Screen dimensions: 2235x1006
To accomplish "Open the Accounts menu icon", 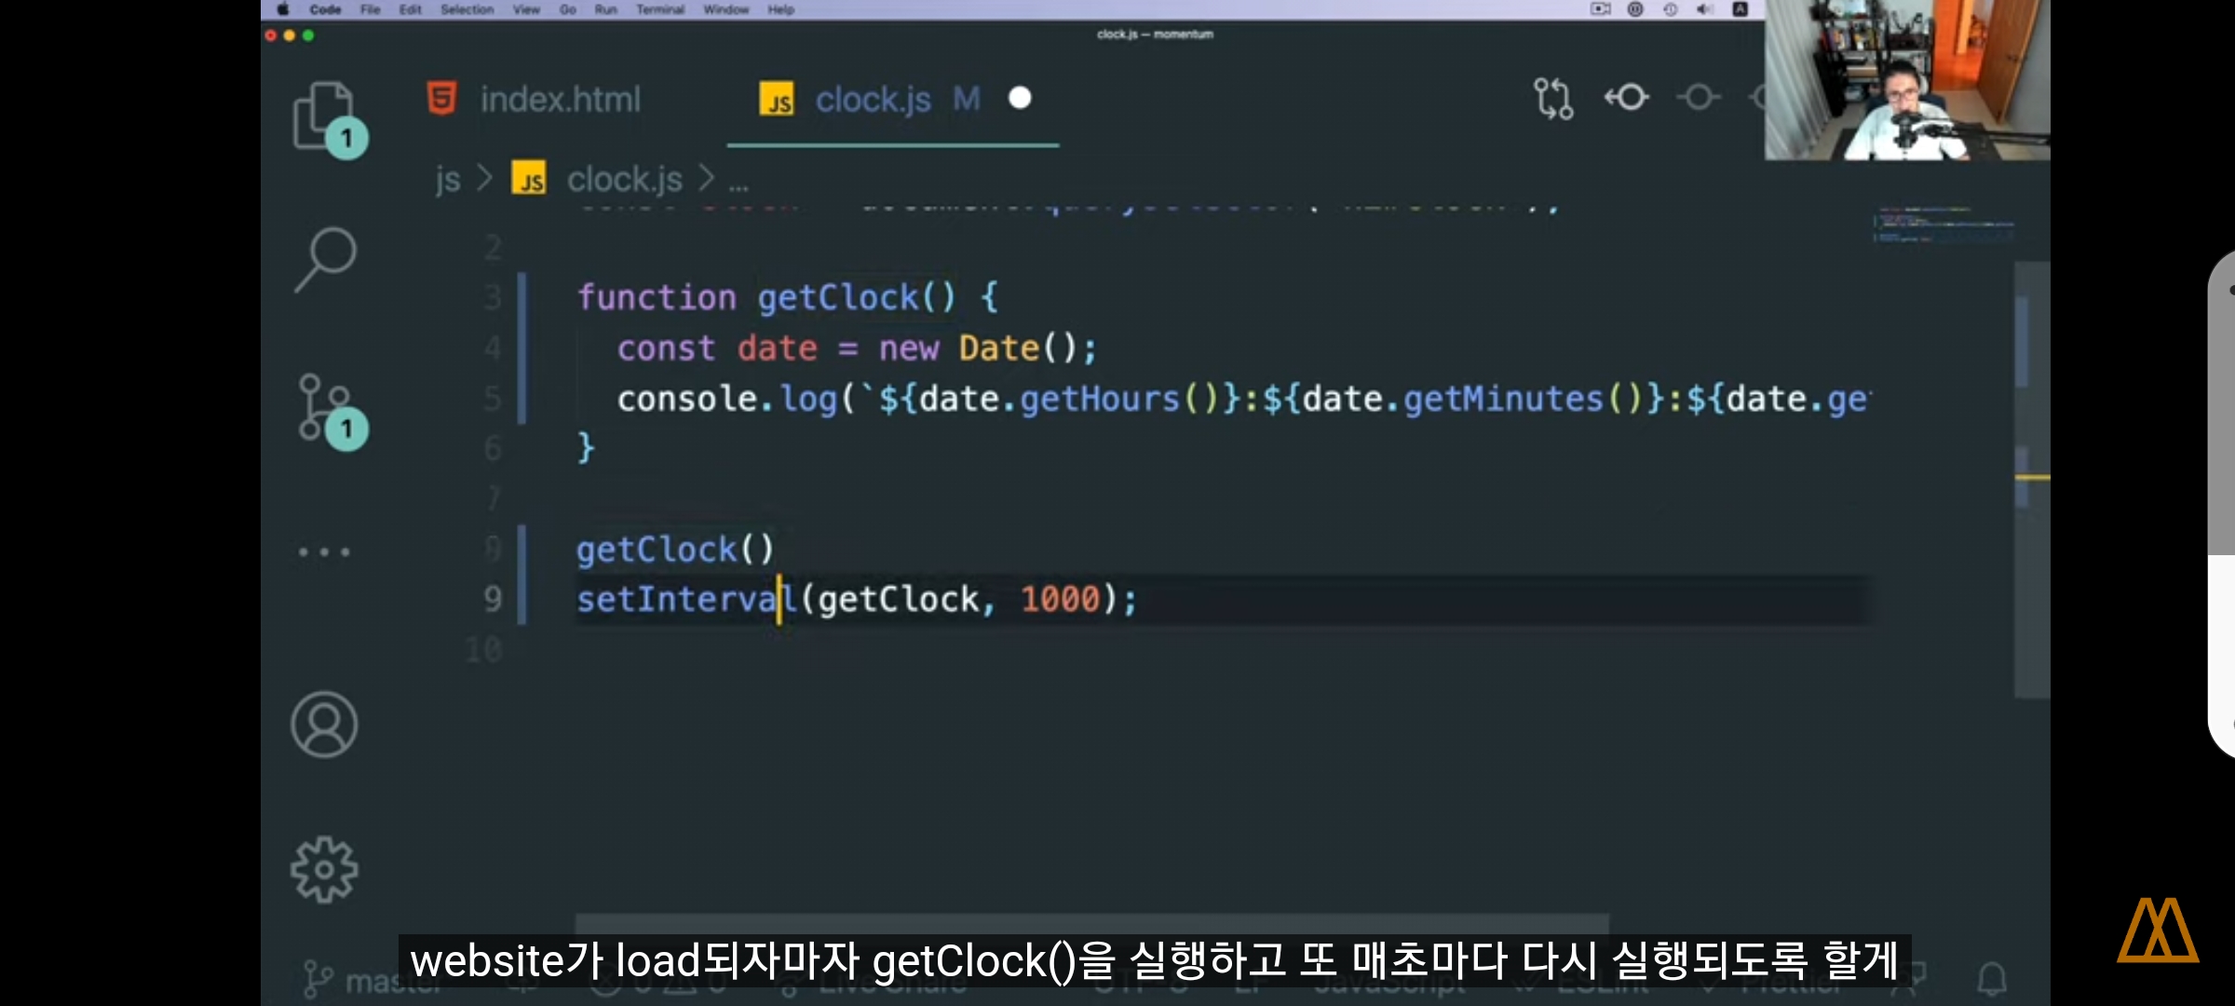I will coord(324,725).
